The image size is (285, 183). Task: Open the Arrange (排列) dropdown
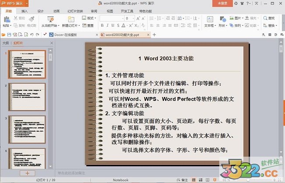coord(236,25)
